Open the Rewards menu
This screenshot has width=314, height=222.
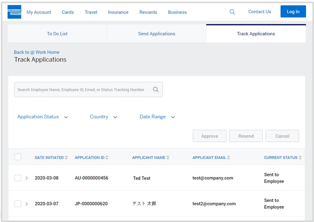pos(148,12)
